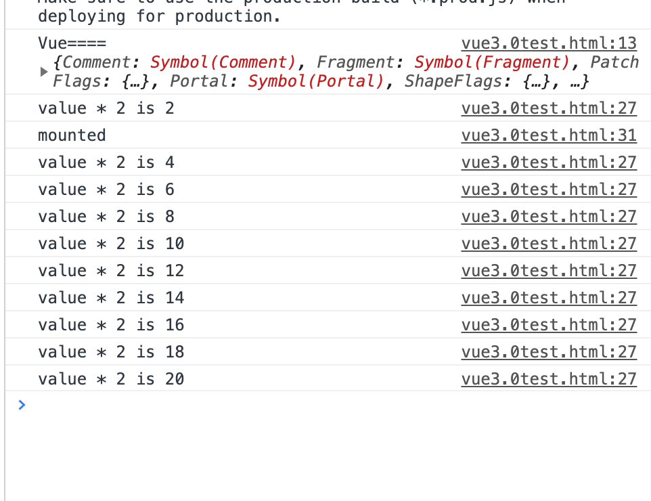Click the 'value * 2 is 8' log text
This screenshot has height=501, width=651.
click(x=106, y=217)
